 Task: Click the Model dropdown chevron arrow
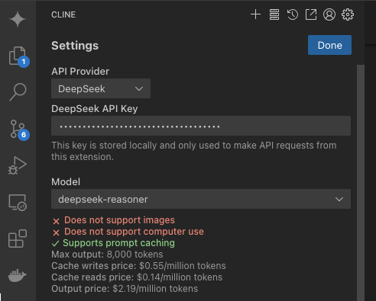point(339,200)
